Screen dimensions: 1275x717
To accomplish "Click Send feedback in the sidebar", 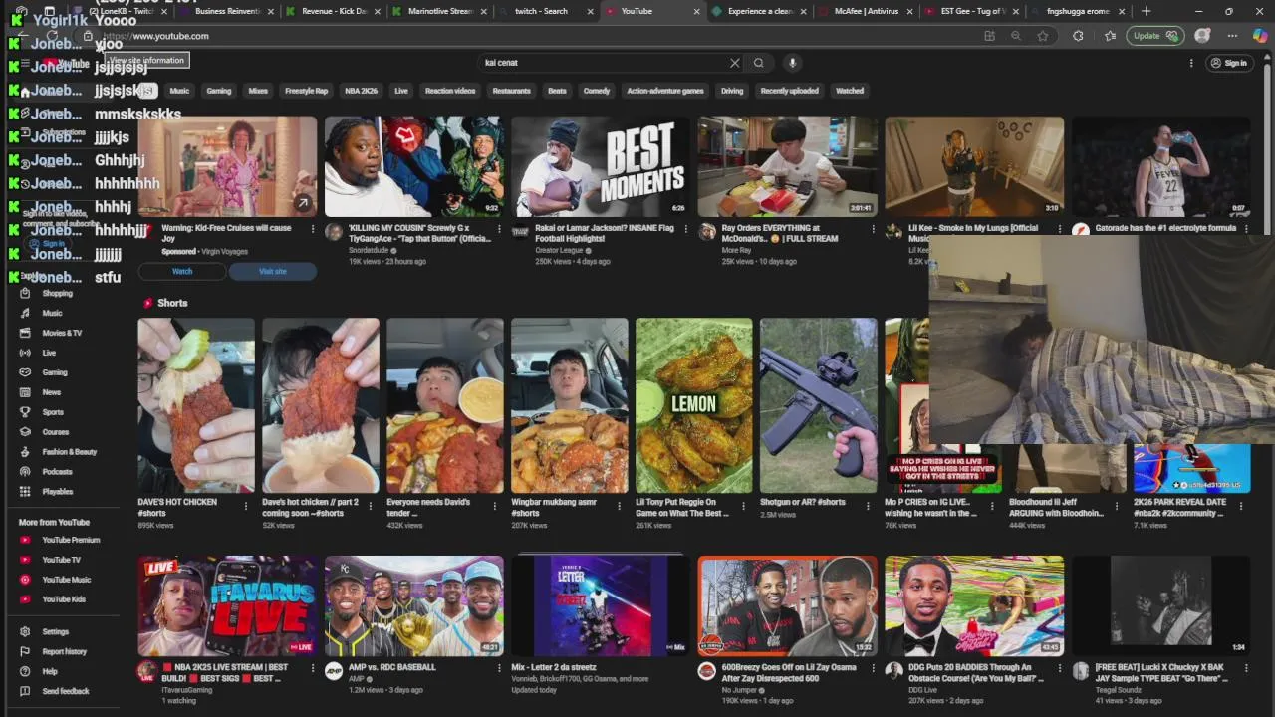I will [66, 691].
